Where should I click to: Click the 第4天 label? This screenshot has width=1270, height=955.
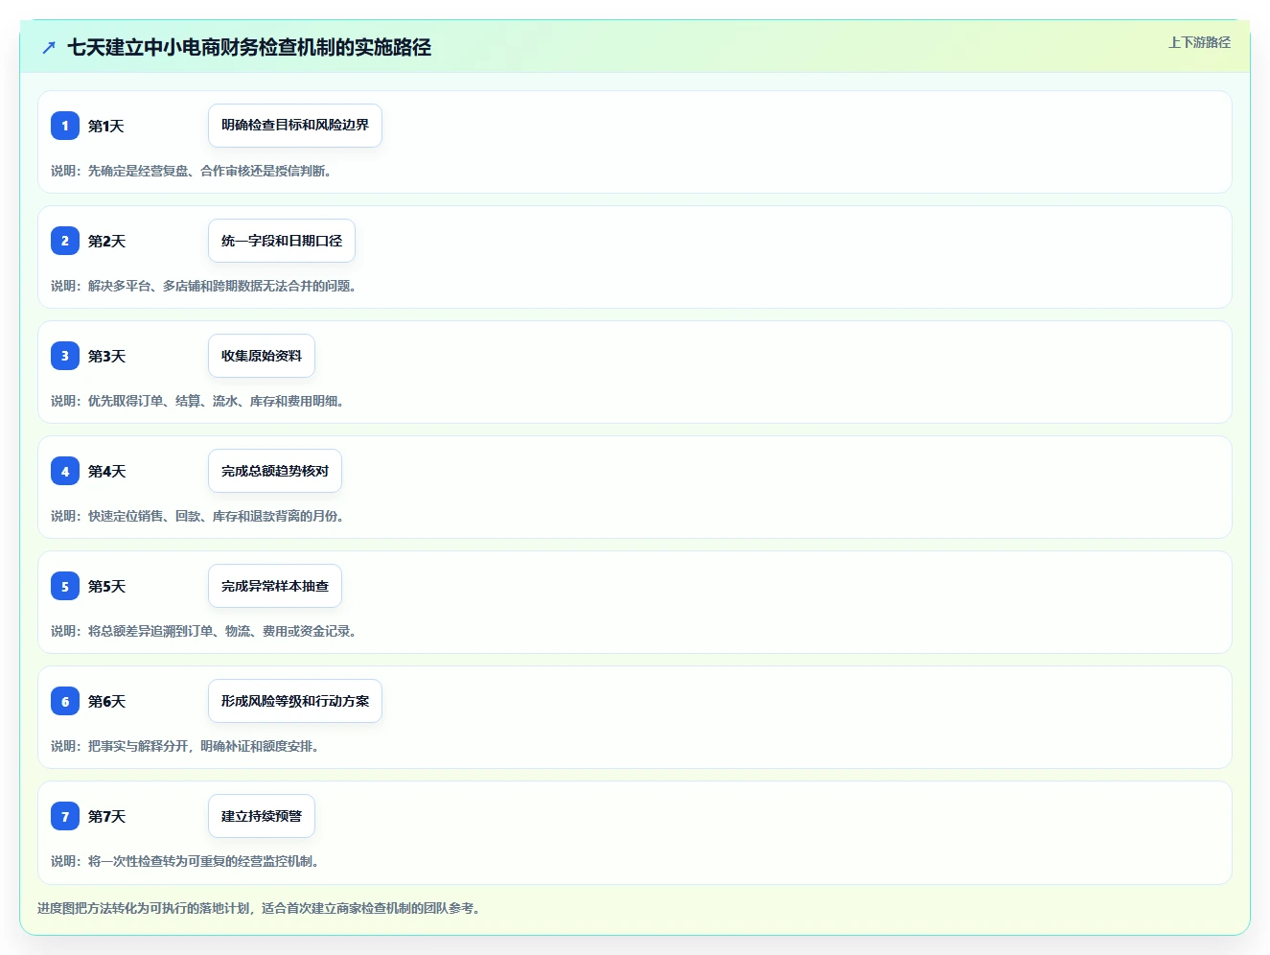click(x=106, y=471)
